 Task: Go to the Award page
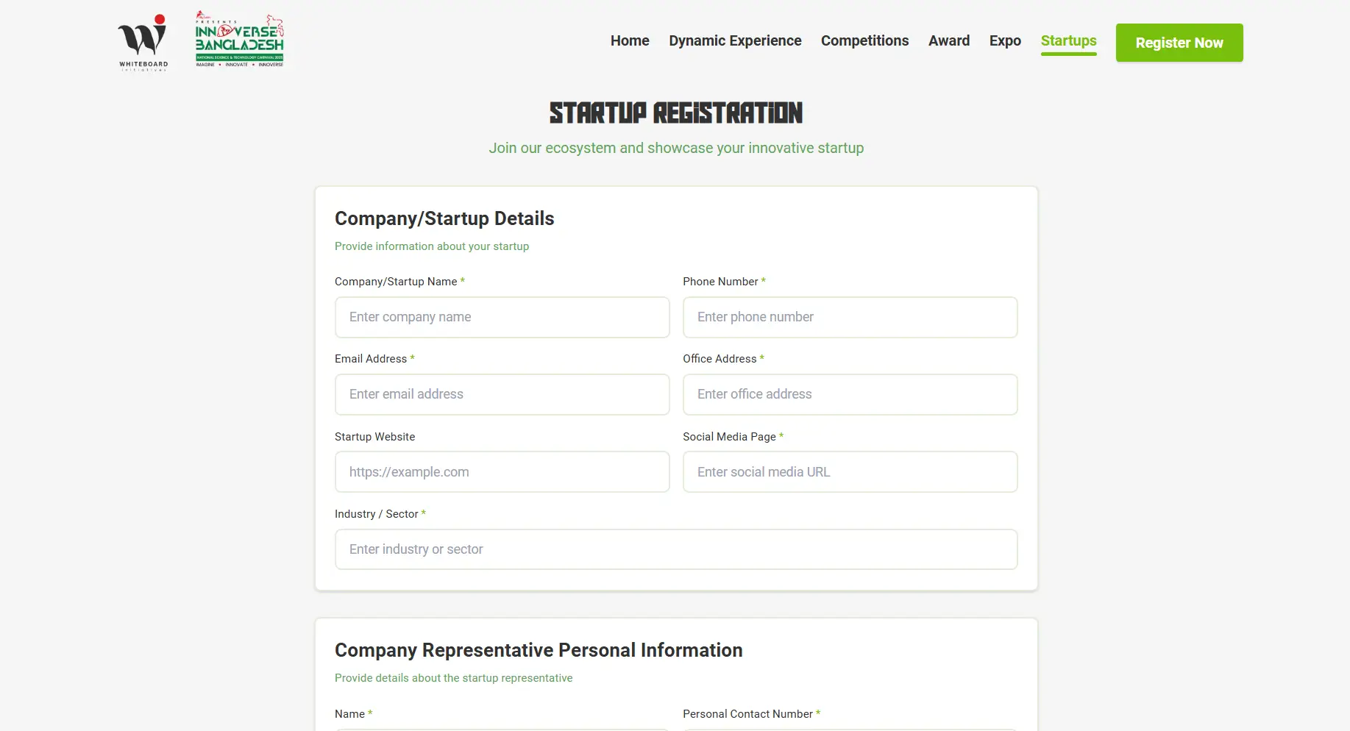[948, 41]
